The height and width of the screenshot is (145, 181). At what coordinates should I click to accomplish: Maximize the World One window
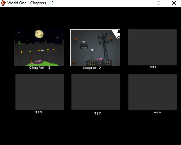pyautogui.click(x=159, y=3)
